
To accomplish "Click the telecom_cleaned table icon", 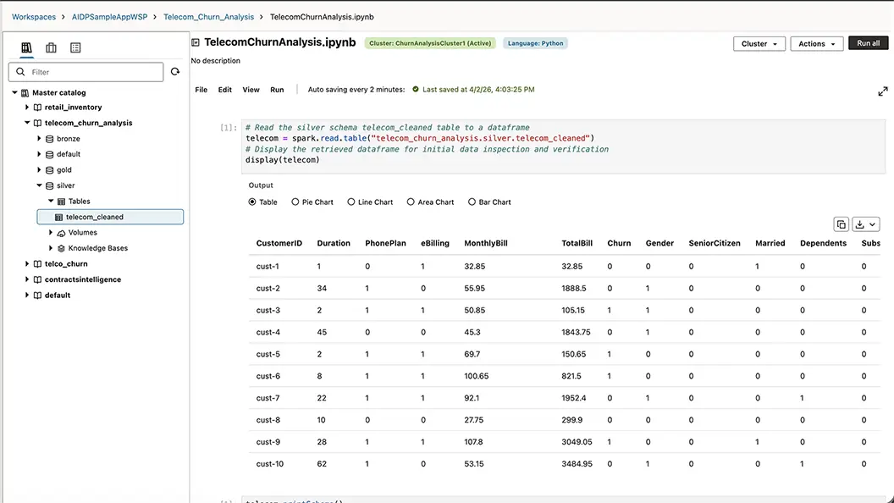I will pyautogui.click(x=58, y=218).
